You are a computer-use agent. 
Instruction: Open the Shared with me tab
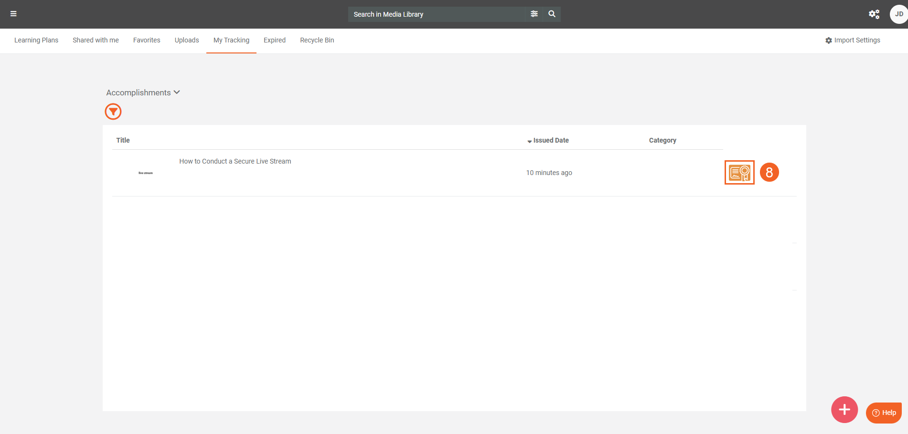pos(96,40)
